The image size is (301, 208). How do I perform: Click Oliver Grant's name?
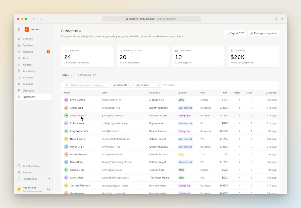[x=77, y=147]
